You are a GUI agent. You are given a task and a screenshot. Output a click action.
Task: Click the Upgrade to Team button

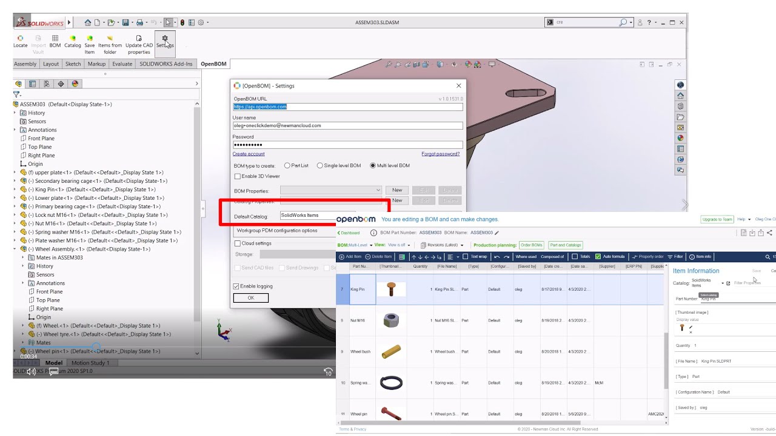point(717,219)
